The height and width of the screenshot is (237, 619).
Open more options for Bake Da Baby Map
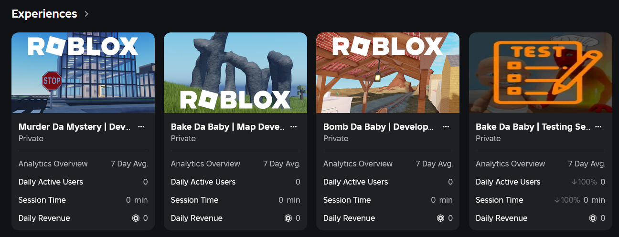(x=293, y=127)
